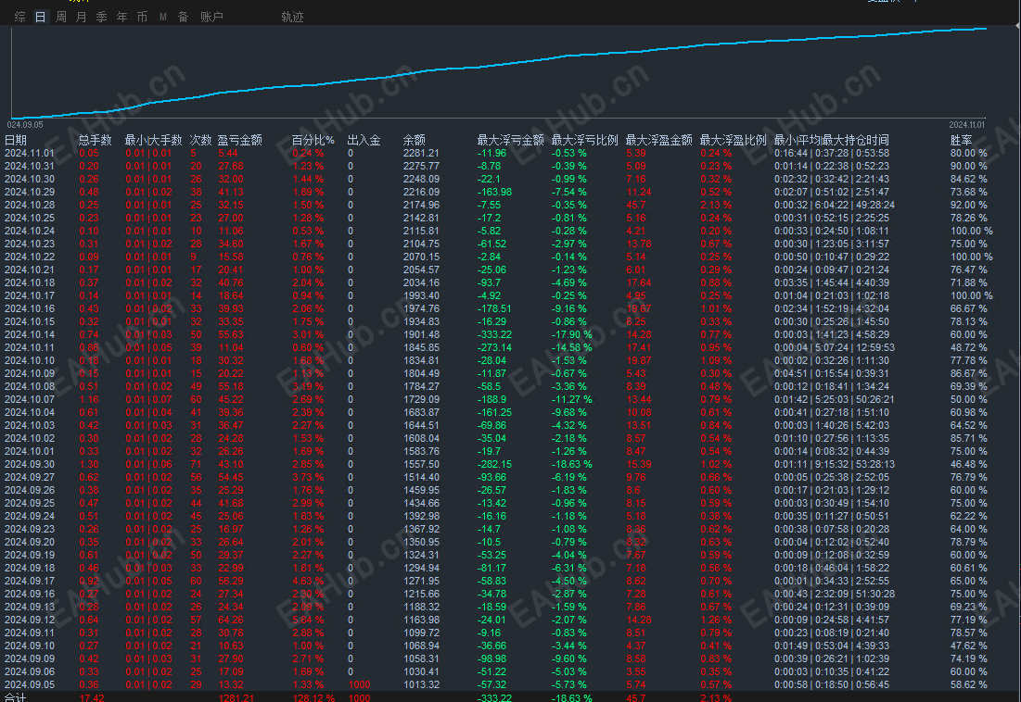Click the 最大浮亏金额 column header
This screenshot has width=1021, height=702.
510,140
